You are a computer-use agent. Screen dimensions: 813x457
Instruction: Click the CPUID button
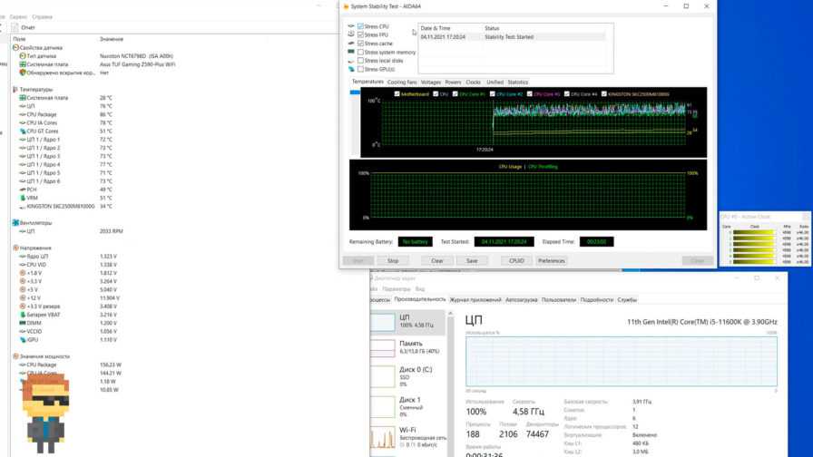pyautogui.click(x=516, y=260)
